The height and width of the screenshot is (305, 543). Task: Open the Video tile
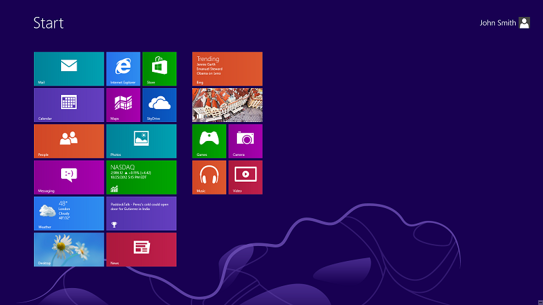[x=246, y=178]
